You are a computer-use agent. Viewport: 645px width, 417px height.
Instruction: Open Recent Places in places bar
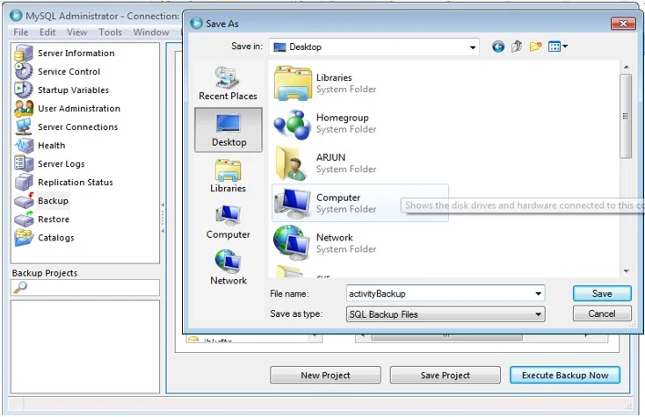[228, 83]
